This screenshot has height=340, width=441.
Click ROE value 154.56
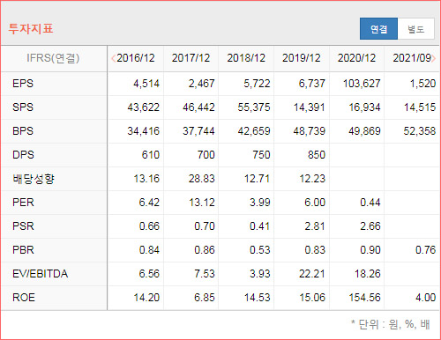pyautogui.click(x=364, y=298)
